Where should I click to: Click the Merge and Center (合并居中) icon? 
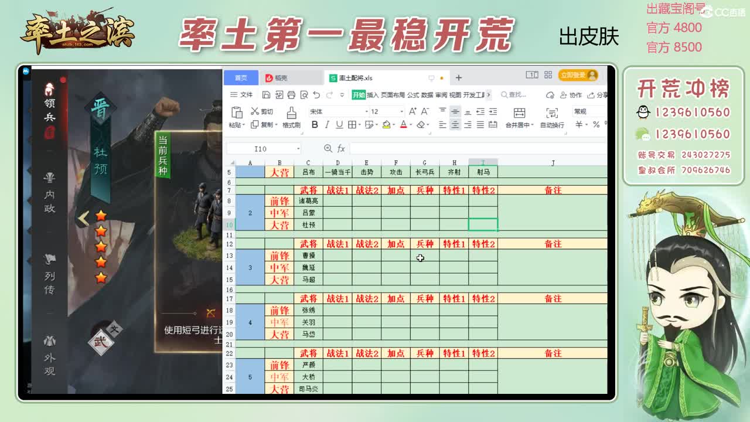coord(519,113)
